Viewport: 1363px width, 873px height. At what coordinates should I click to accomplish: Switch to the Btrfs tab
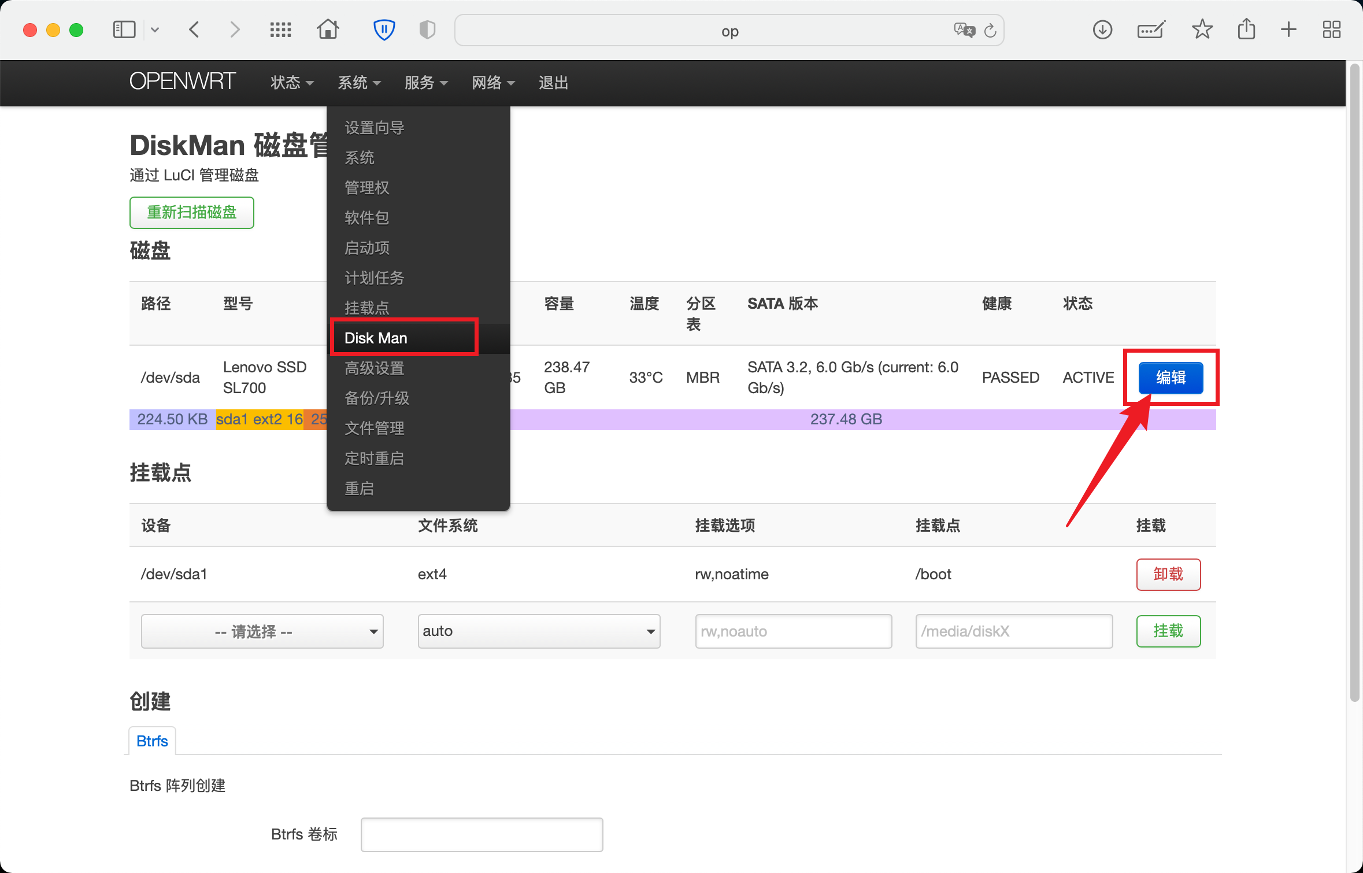click(x=152, y=741)
